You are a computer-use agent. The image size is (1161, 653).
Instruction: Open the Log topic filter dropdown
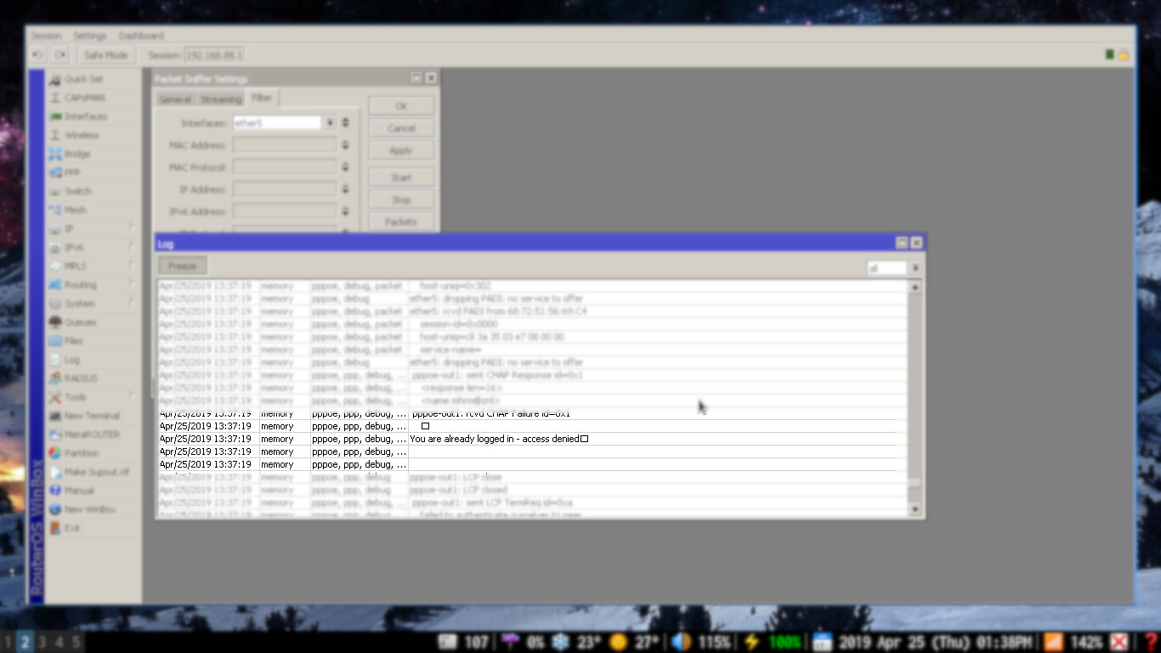pyautogui.click(x=915, y=268)
